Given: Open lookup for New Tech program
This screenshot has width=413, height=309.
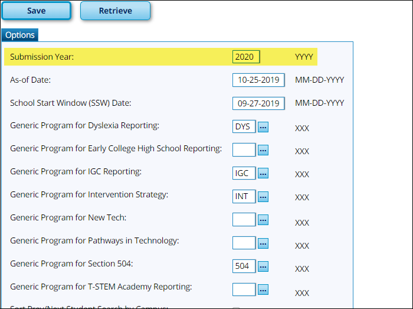Looking at the screenshot, I should pyautogui.click(x=263, y=220).
